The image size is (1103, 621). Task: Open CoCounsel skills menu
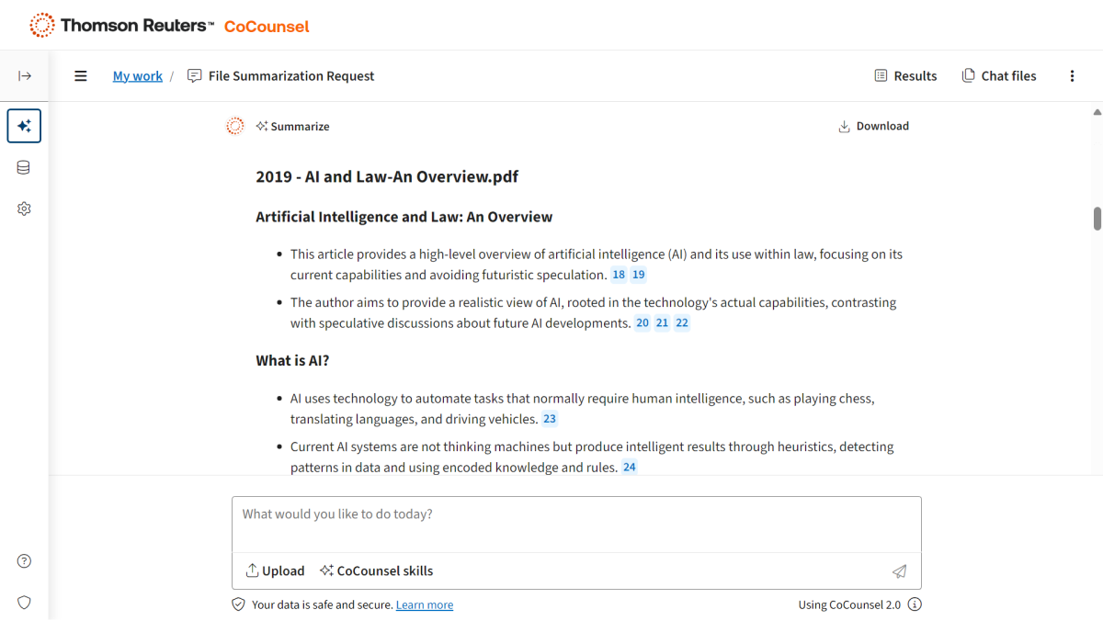click(x=376, y=571)
